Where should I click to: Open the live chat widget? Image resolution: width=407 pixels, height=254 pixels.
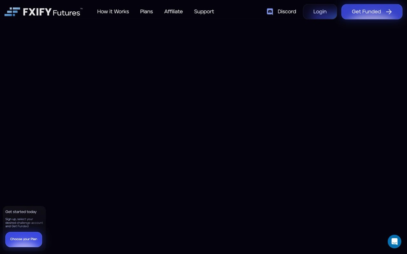coord(394,242)
